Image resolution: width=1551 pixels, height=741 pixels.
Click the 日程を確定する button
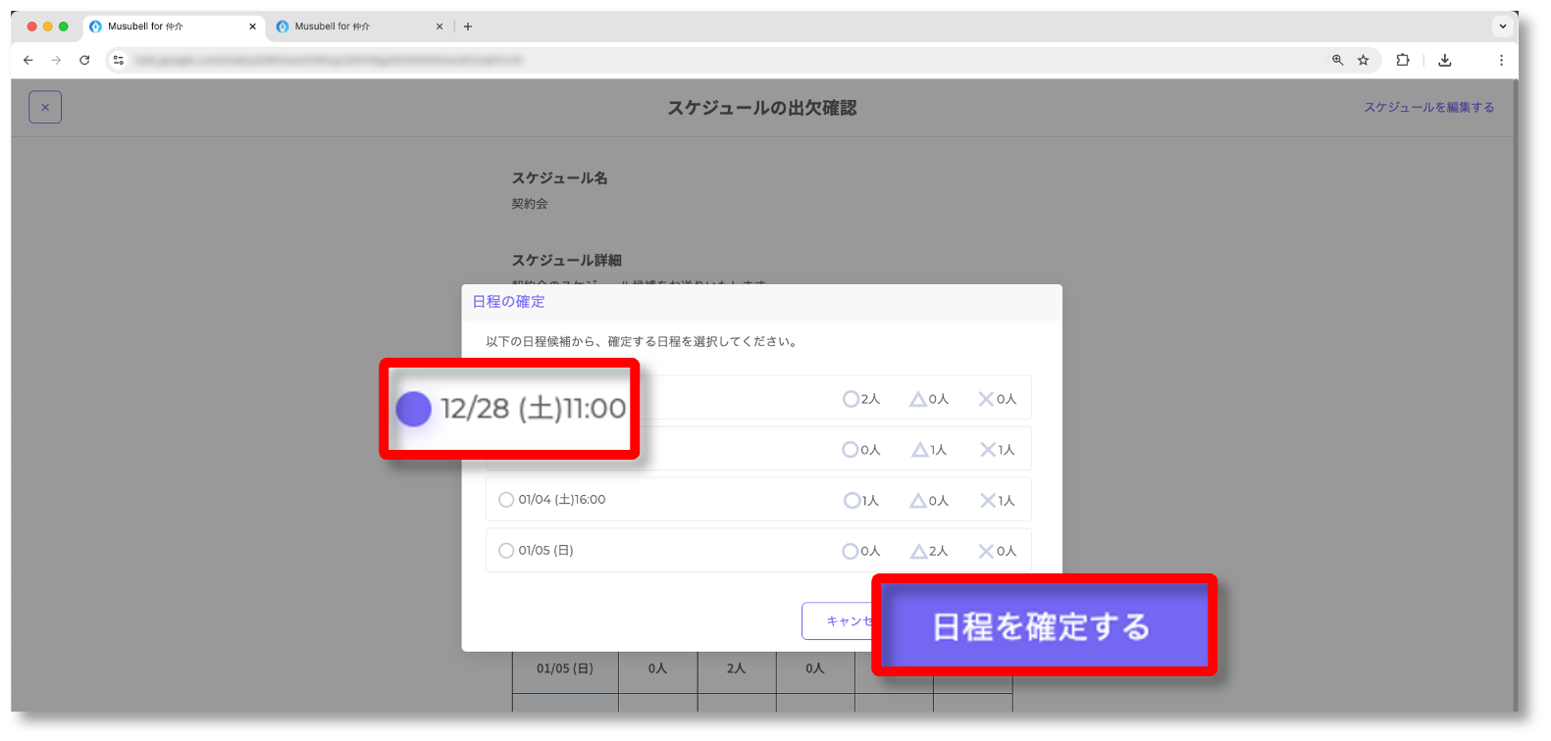point(1043,625)
